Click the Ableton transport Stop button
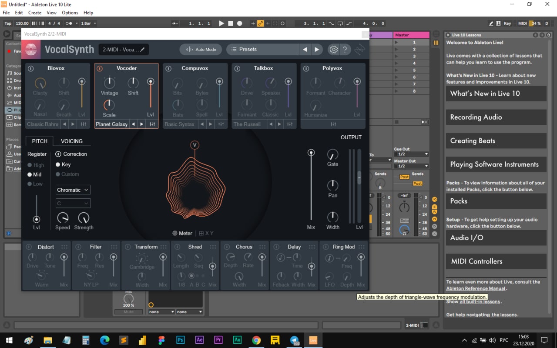Viewport: 557px width, 348px height. coord(231,23)
